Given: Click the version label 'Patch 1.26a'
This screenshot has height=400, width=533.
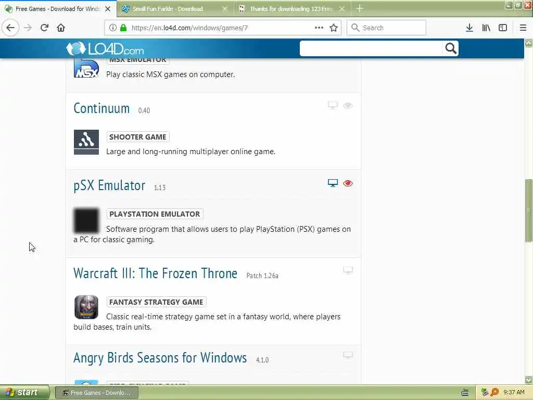Looking at the screenshot, I should tap(262, 276).
